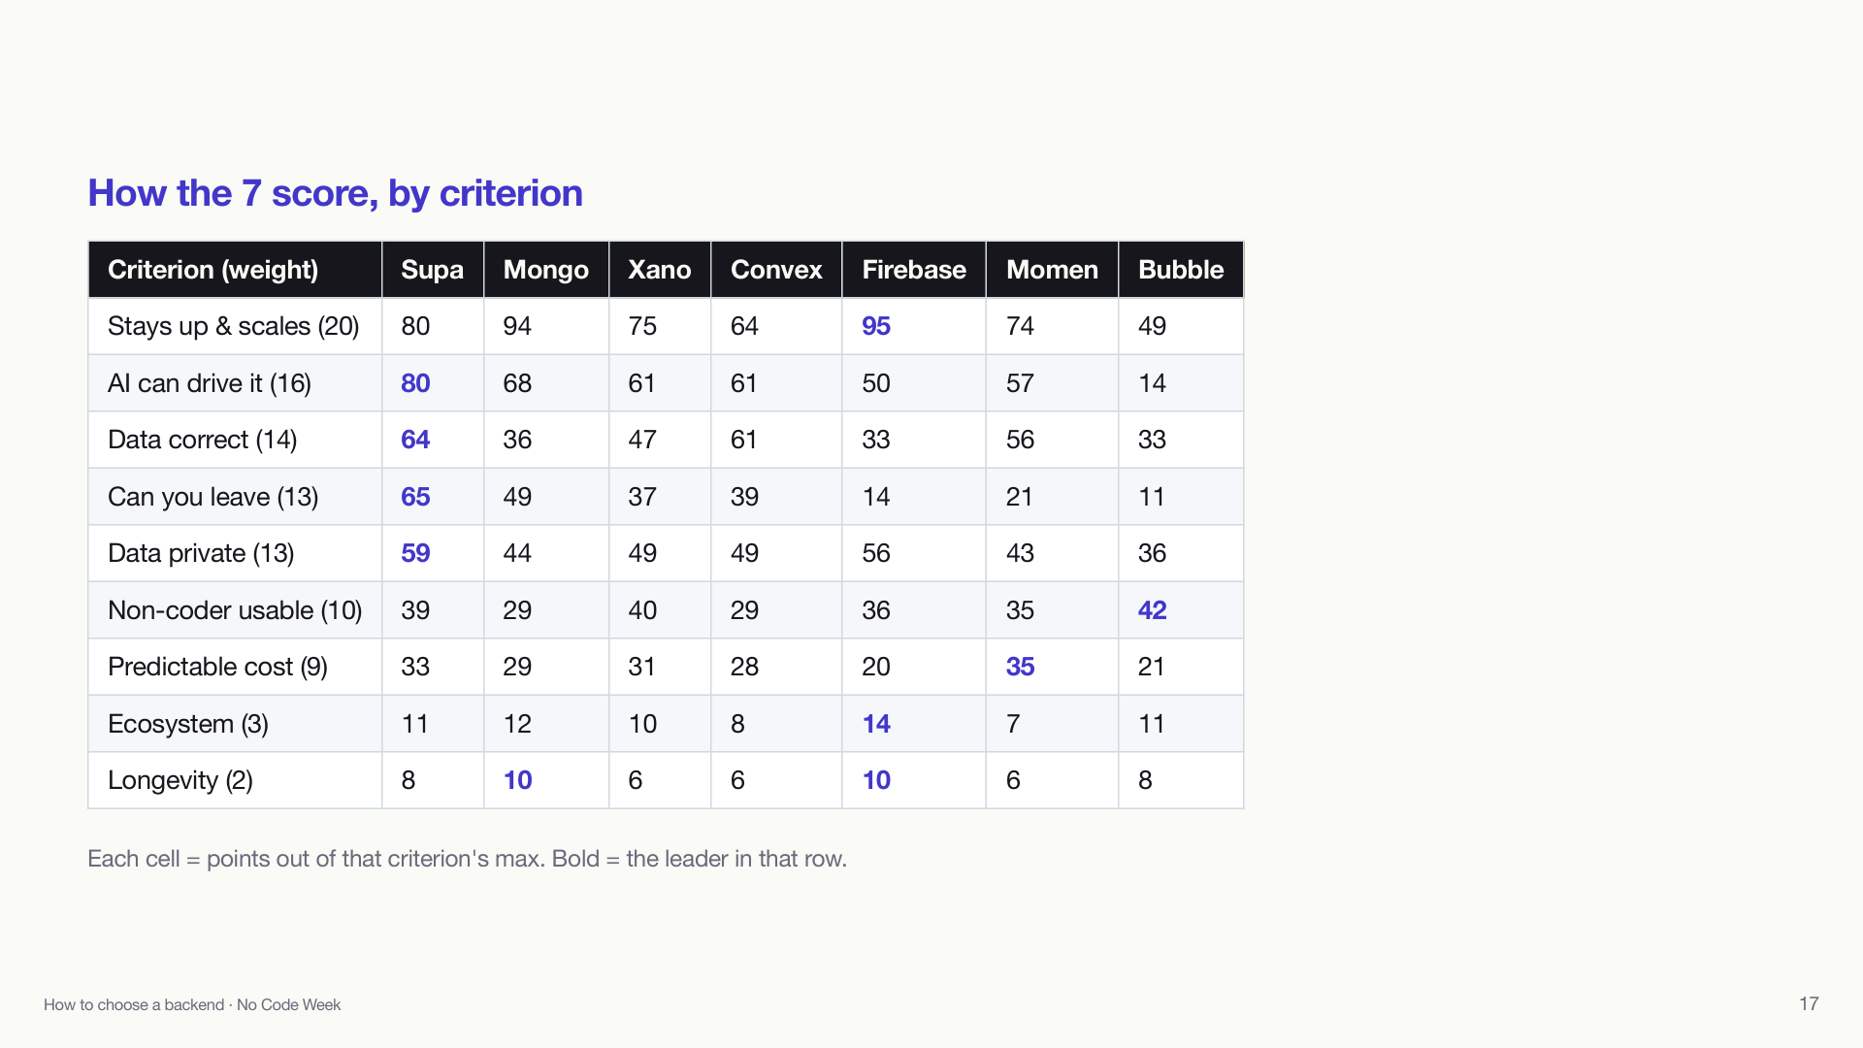Click Mongo's 68 in AI can drive it row
The width and height of the screenshot is (1863, 1048).
pyautogui.click(x=517, y=383)
